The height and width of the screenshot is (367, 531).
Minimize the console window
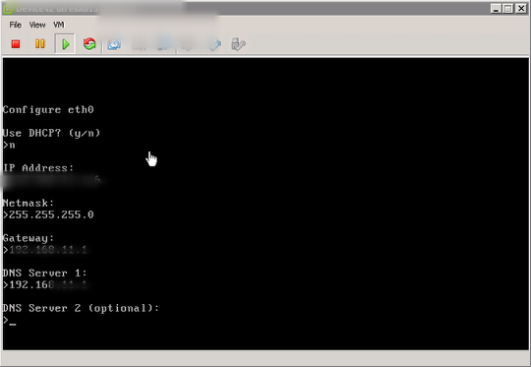pyautogui.click(x=496, y=9)
